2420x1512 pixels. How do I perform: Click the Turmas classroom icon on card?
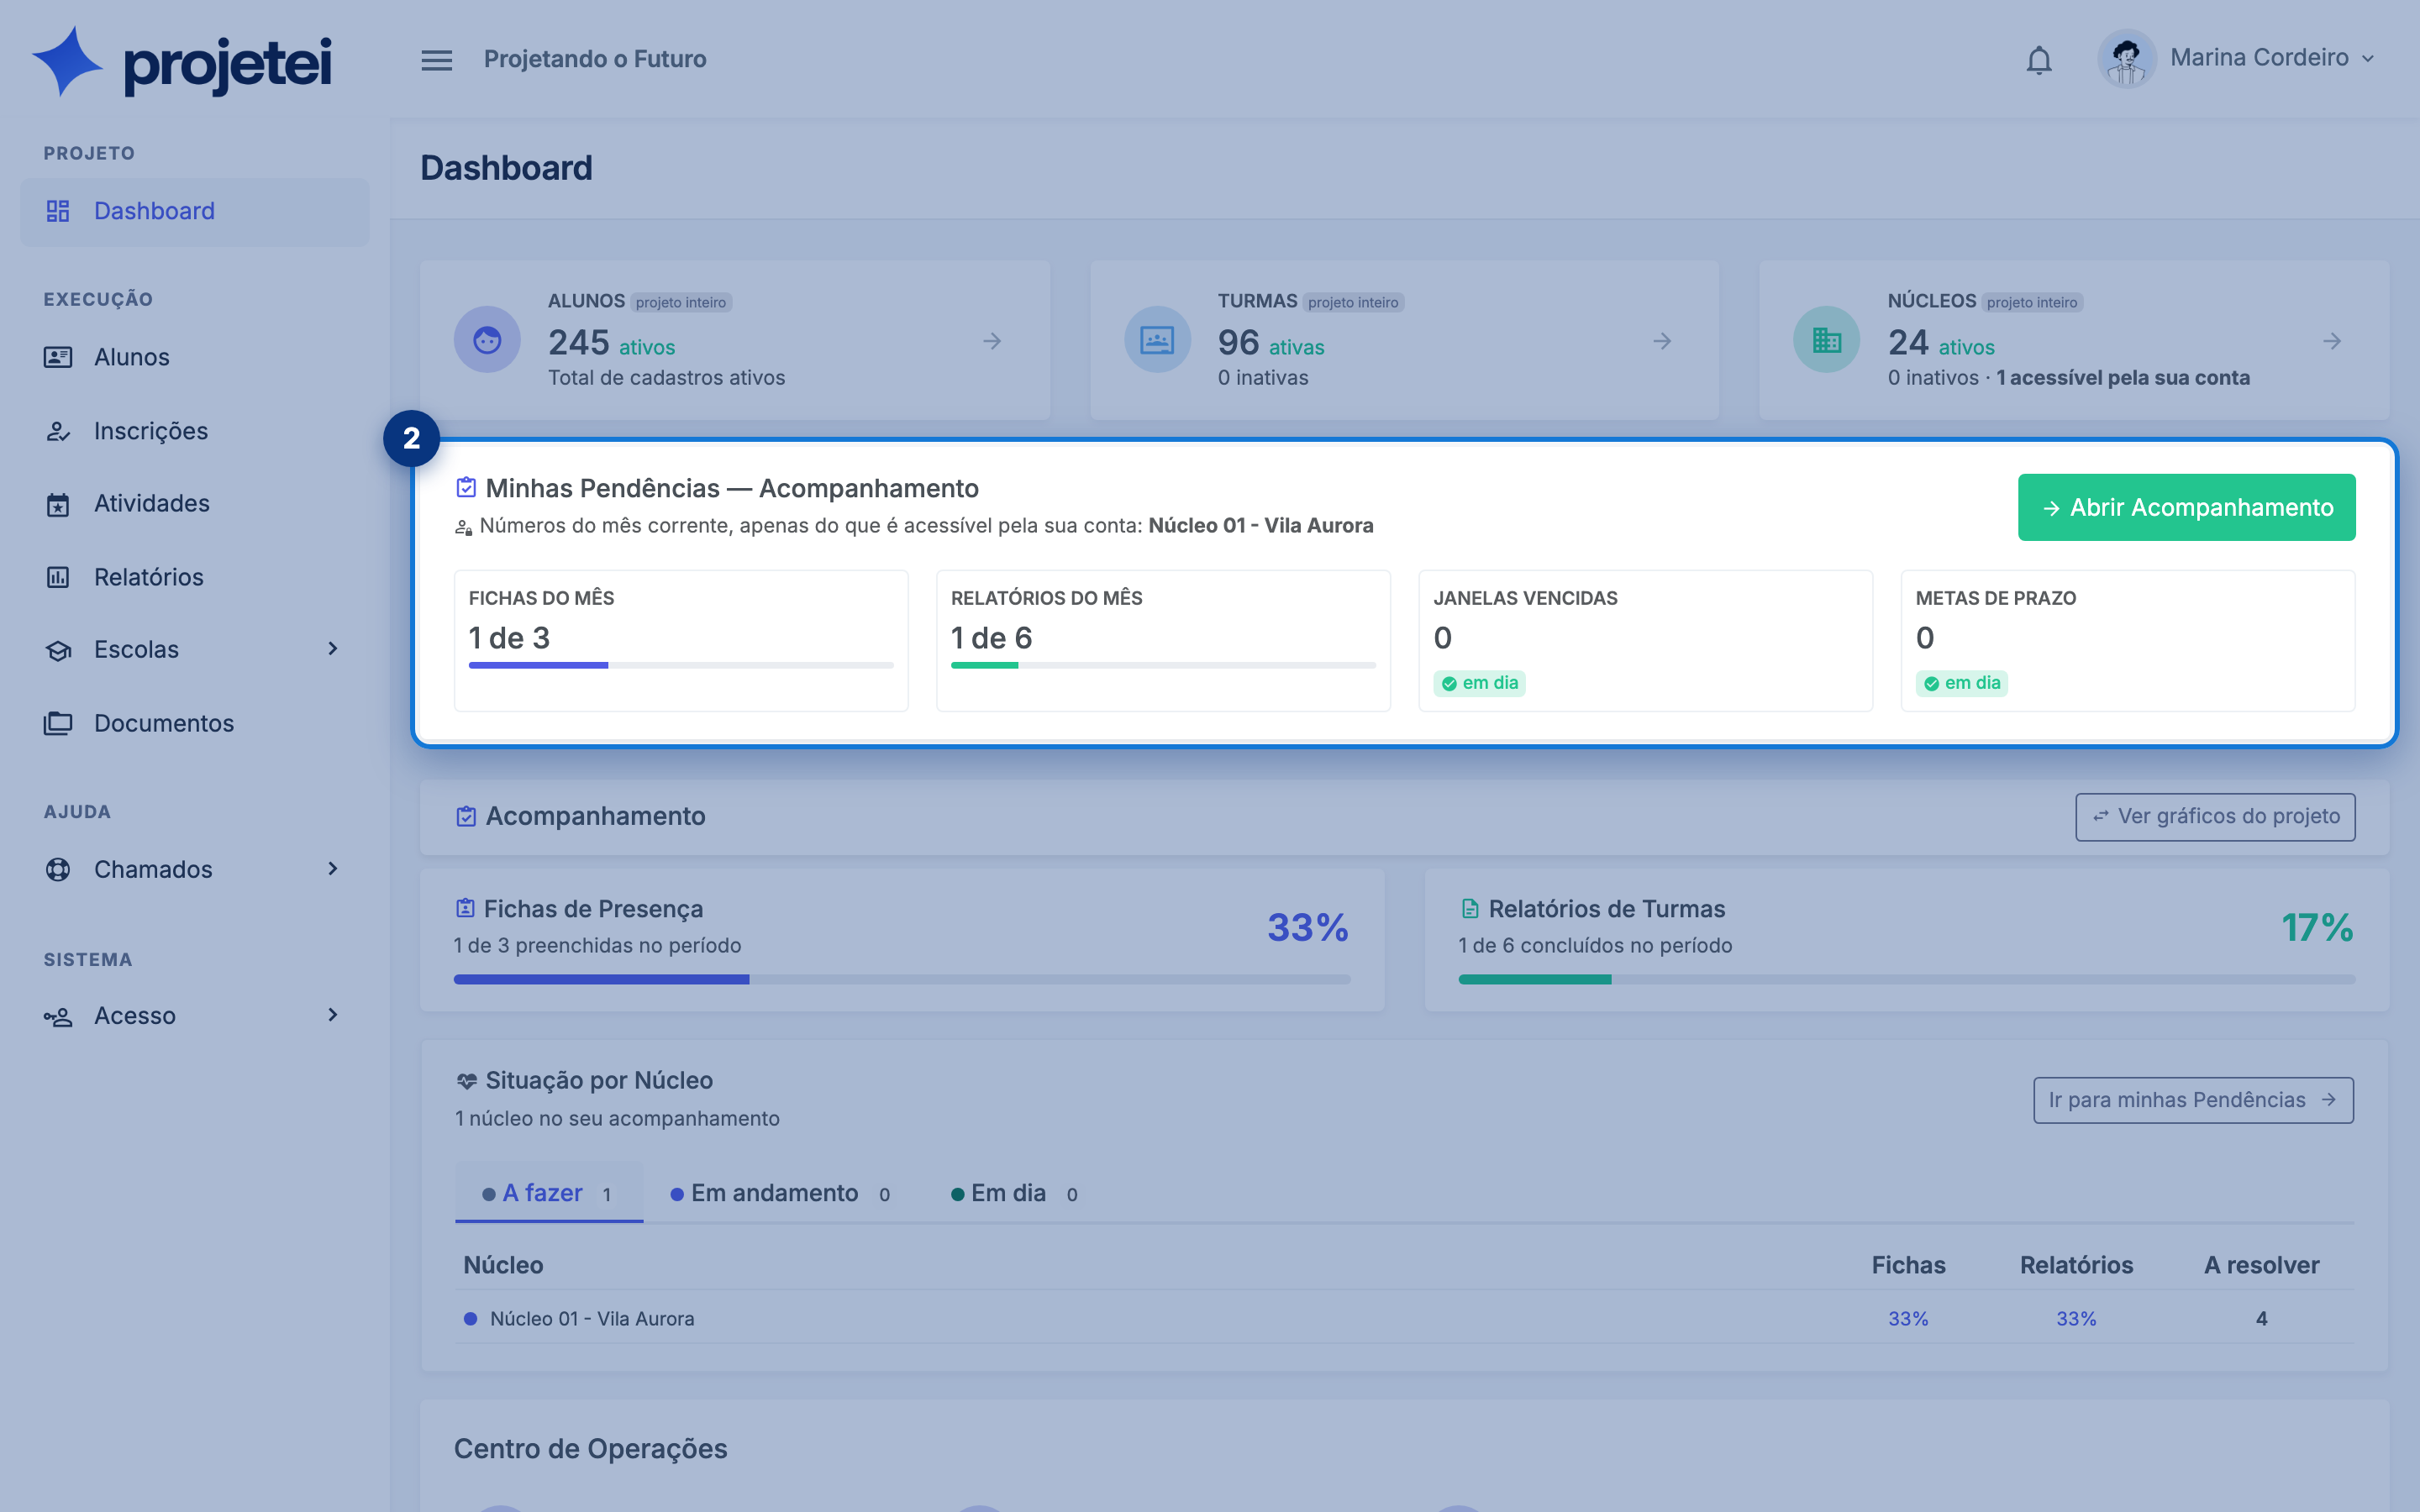[1157, 340]
